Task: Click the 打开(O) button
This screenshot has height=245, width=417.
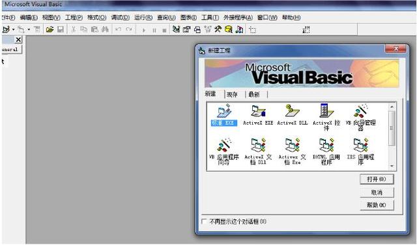Action: [377, 179]
